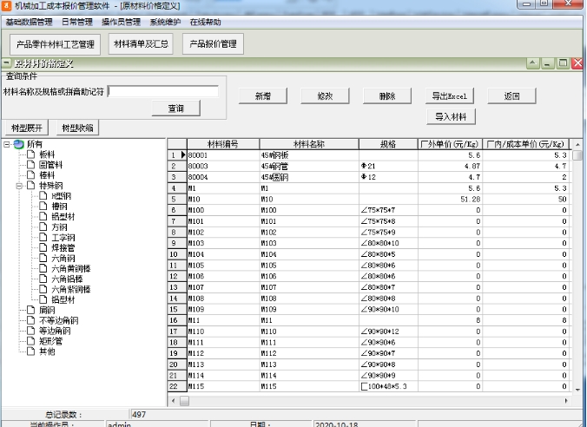Select the Φ12 specification cell

(388, 177)
